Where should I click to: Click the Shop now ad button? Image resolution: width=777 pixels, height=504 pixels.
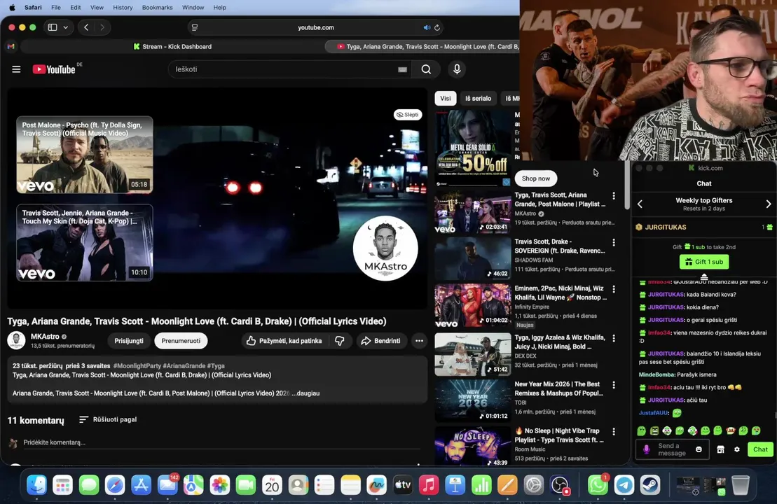pos(536,178)
